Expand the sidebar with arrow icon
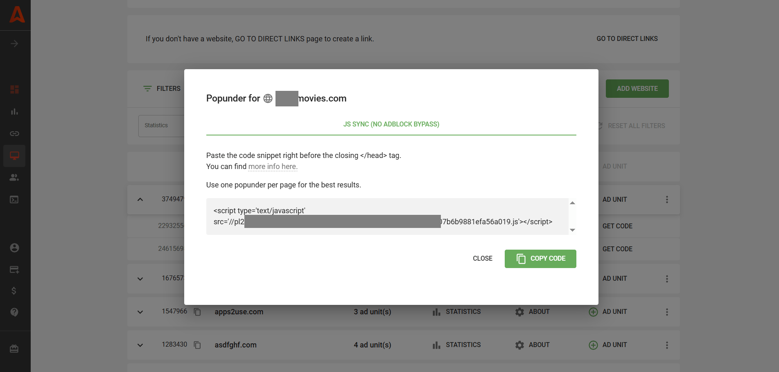 14,44
